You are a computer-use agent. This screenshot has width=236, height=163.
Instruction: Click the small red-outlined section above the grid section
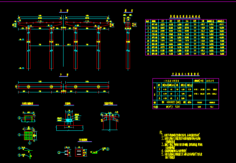[x=29, y=118]
